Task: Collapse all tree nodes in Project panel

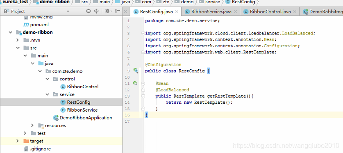Action: coord(96,11)
